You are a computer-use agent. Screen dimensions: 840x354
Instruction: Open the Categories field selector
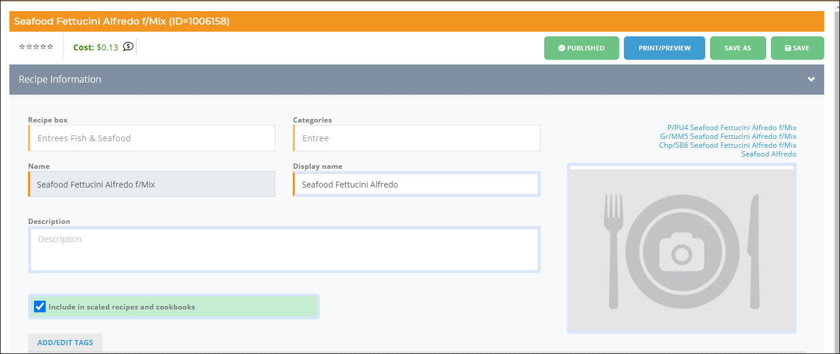(416, 138)
